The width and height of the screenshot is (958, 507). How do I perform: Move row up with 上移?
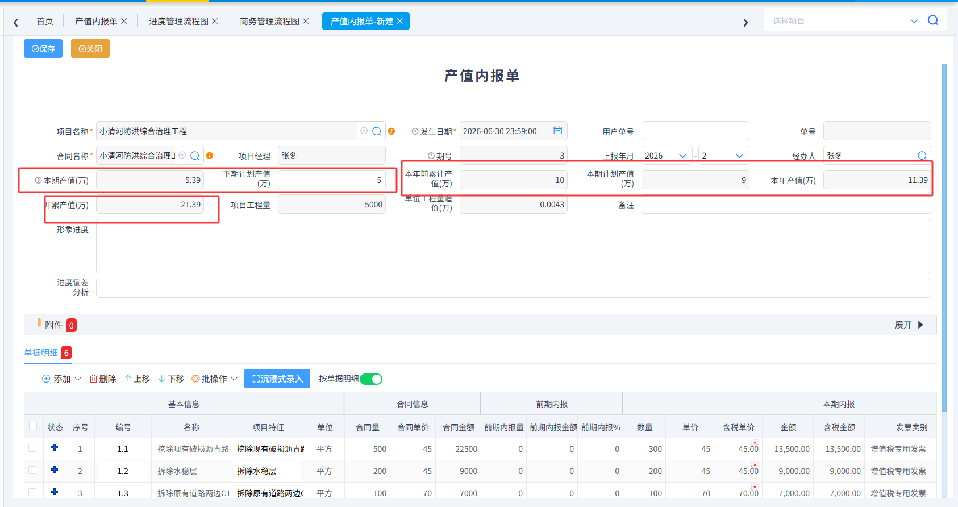tap(138, 379)
